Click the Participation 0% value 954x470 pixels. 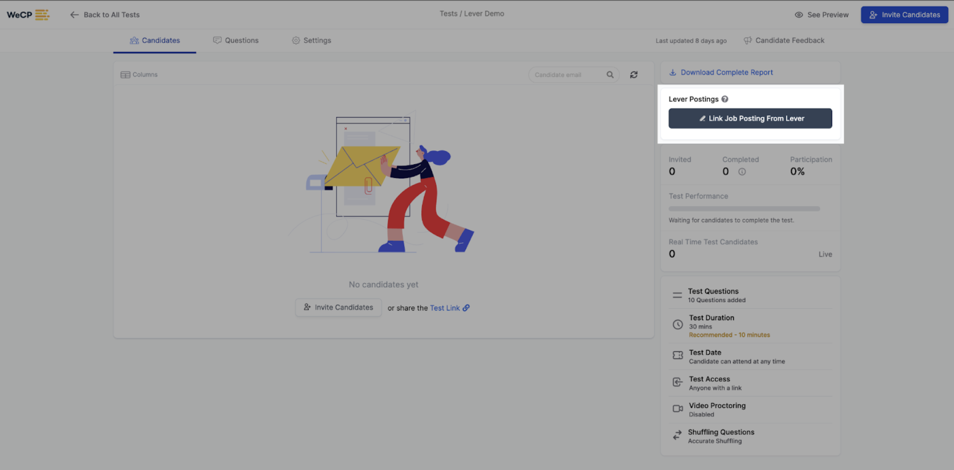797,172
